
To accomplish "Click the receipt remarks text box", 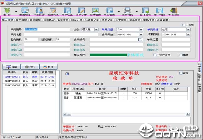I will point(126,120).
